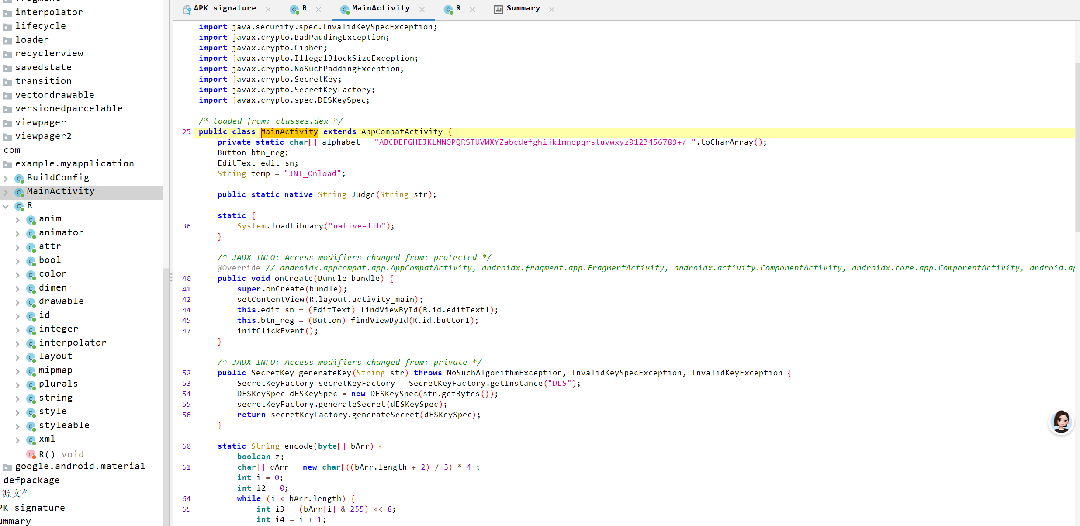Click the editor vertical scrollbar
Screen dimensions: 1080x526
tap(1077, 147)
